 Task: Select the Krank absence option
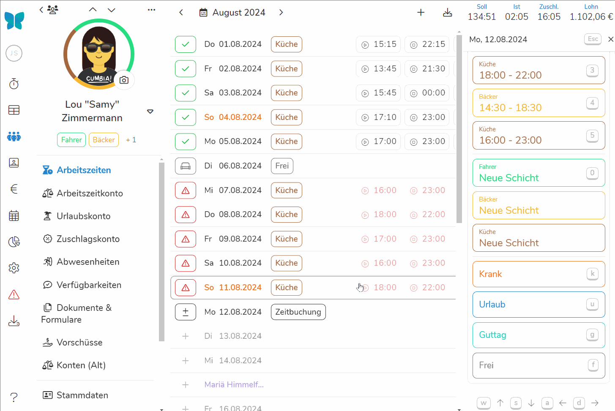(538, 274)
